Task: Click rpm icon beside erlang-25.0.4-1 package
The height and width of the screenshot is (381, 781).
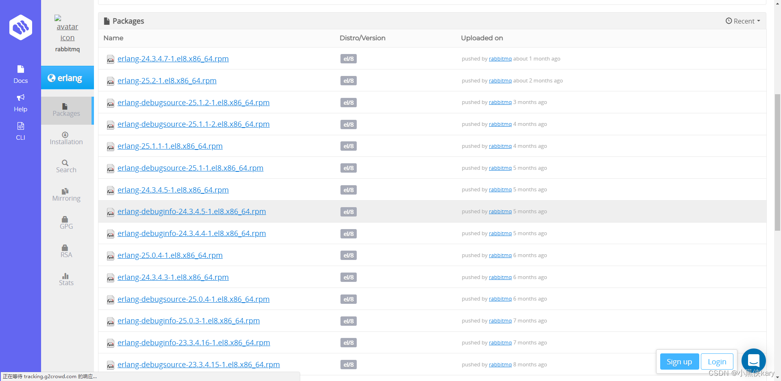Action: tap(111, 256)
